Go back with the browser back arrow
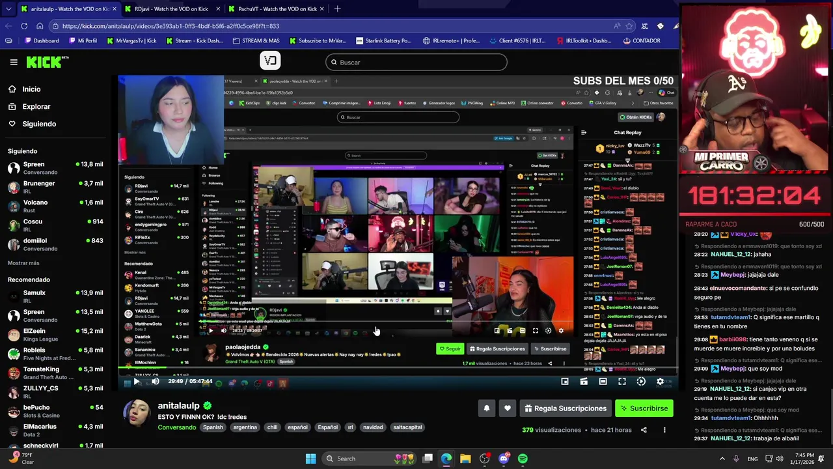The height and width of the screenshot is (469, 833). [x=8, y=26]
